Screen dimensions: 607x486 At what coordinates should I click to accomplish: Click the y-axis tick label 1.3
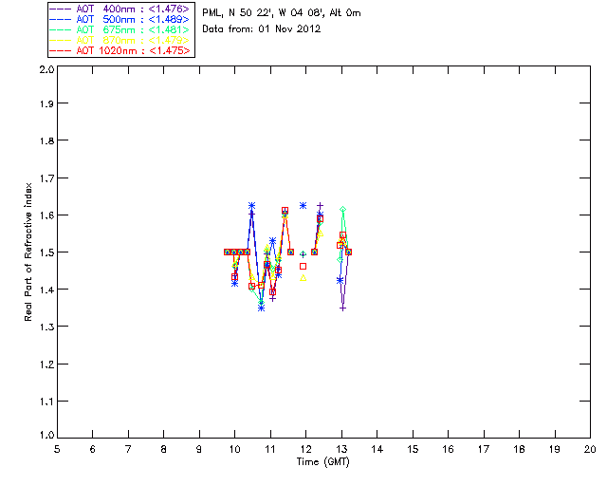[46, 327]
